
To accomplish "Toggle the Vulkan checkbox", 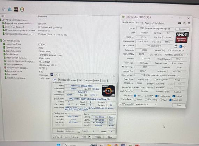I will point(135,99).
